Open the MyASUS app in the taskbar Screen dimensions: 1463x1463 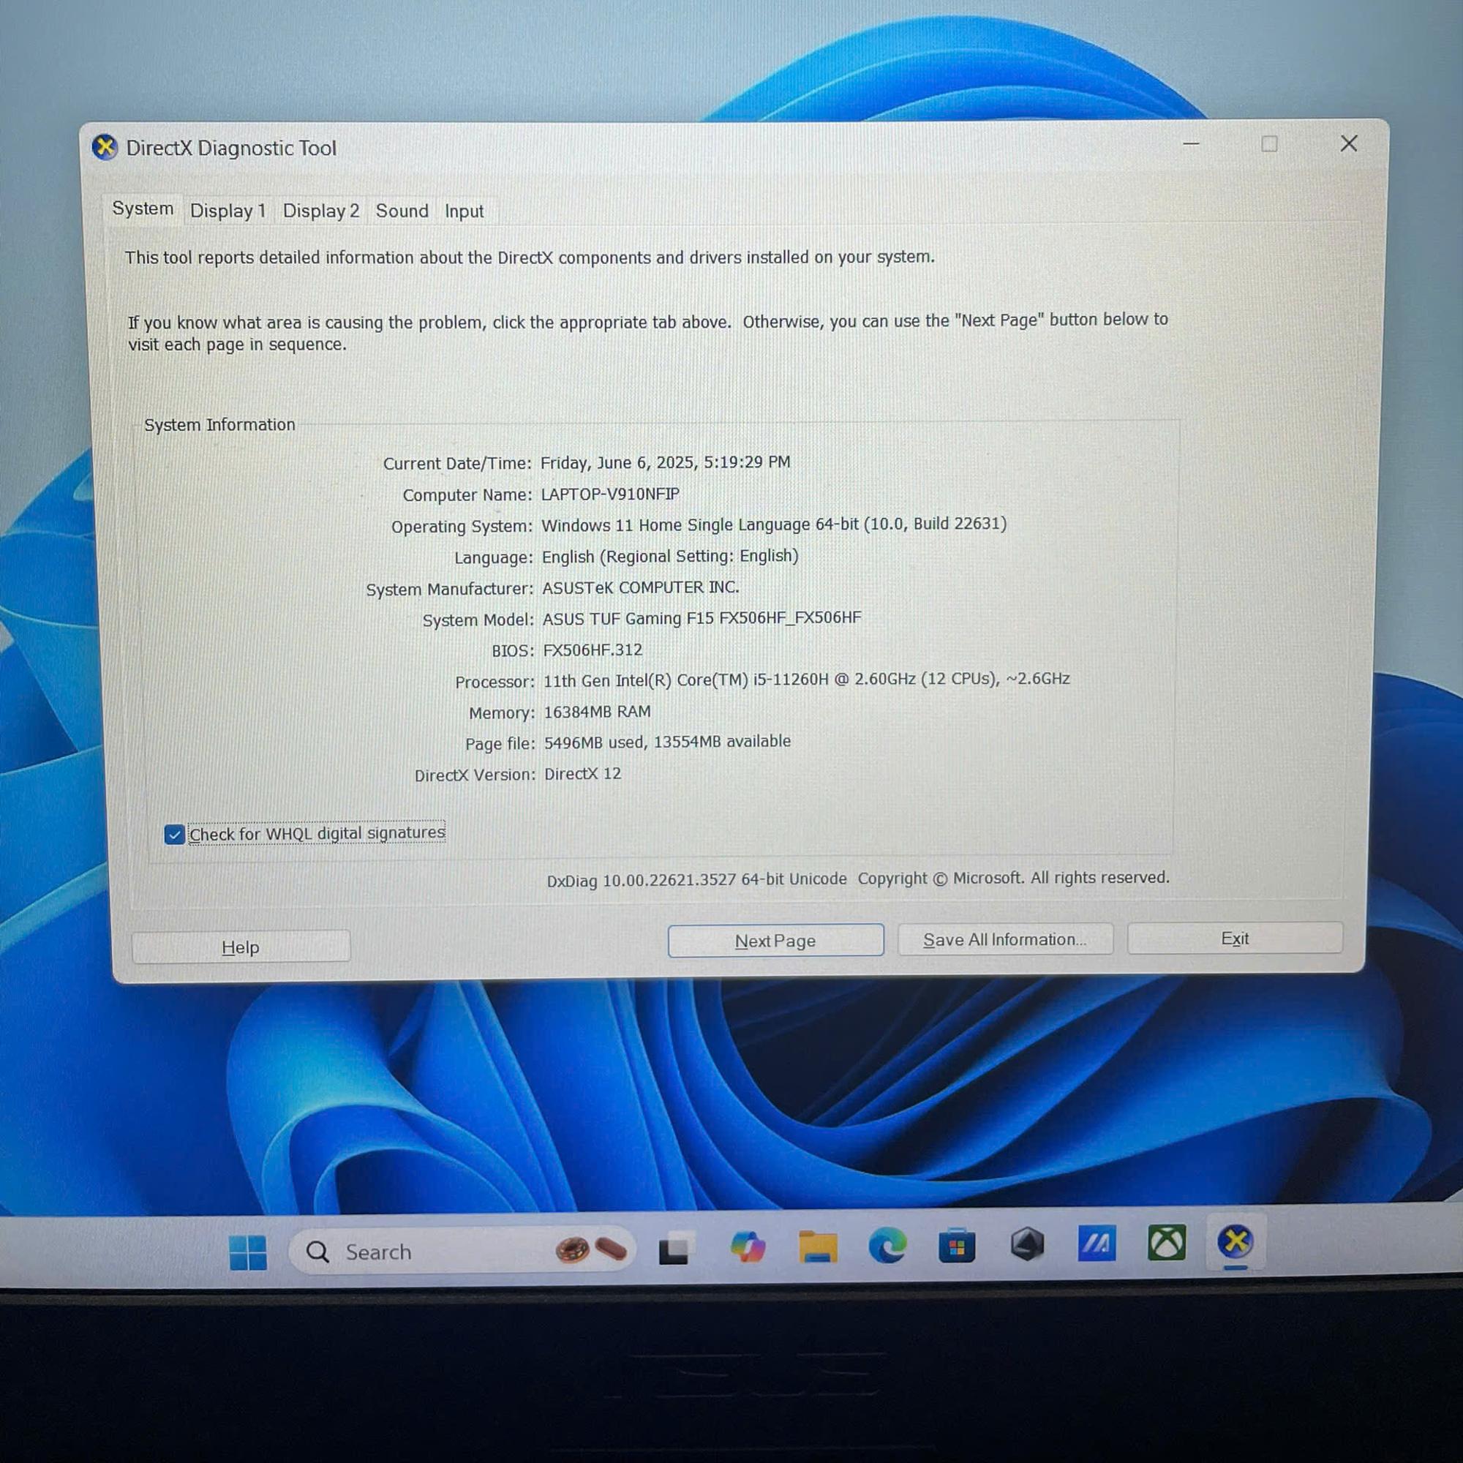click(x=1097, y=1244)
